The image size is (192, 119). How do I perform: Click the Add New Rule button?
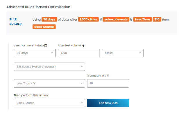(x=108, y=103)
